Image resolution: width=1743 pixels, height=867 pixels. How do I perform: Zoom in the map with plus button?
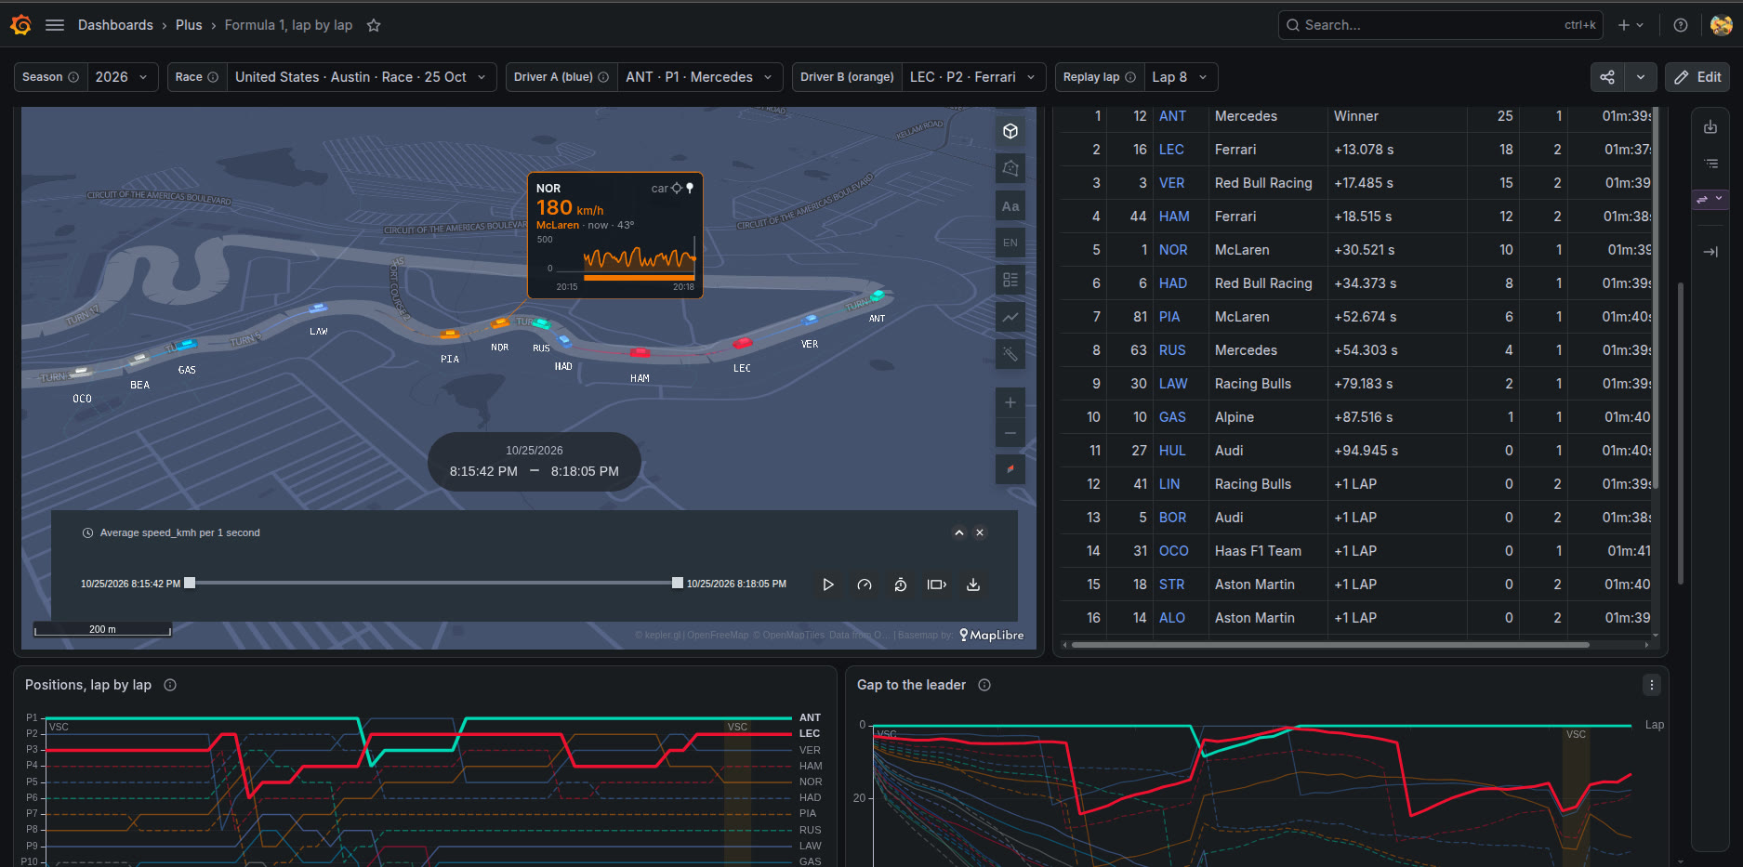(x=1010, y=402)
